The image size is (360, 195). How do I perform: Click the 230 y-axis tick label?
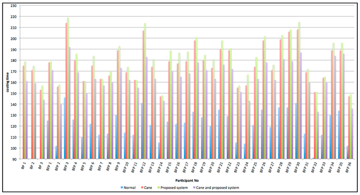pos(14,6)
